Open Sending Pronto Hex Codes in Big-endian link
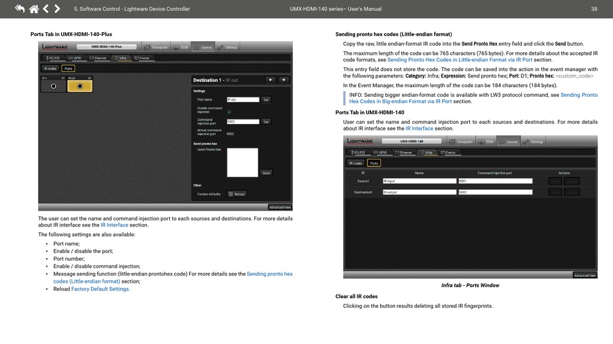The image size is (613, 344). click(473, 98)
